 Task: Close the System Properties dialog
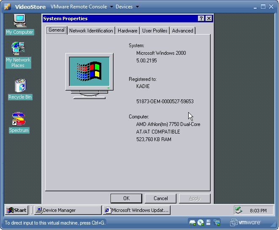pyautogui.click(x=209, y=18)
